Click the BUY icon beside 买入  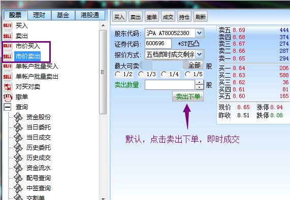(8, 25)
